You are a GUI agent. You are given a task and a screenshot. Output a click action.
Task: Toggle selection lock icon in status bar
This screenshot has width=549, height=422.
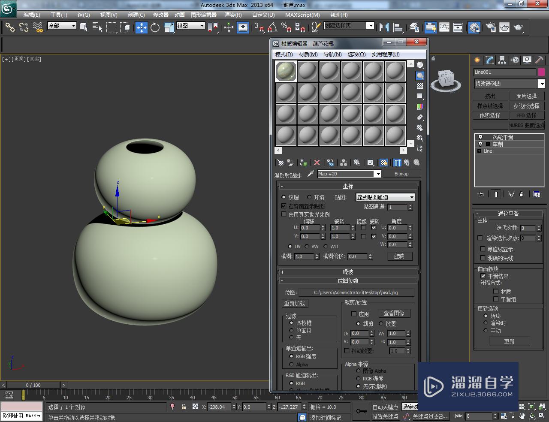(184, 407)
